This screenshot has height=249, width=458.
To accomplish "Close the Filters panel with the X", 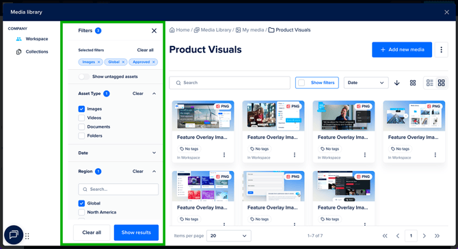I will 154,31.
